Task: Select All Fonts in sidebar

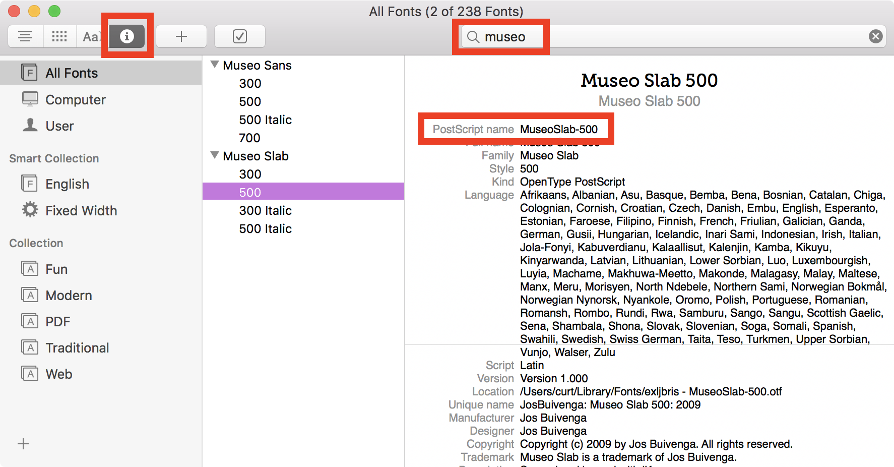Action: [x=101, y=73]
